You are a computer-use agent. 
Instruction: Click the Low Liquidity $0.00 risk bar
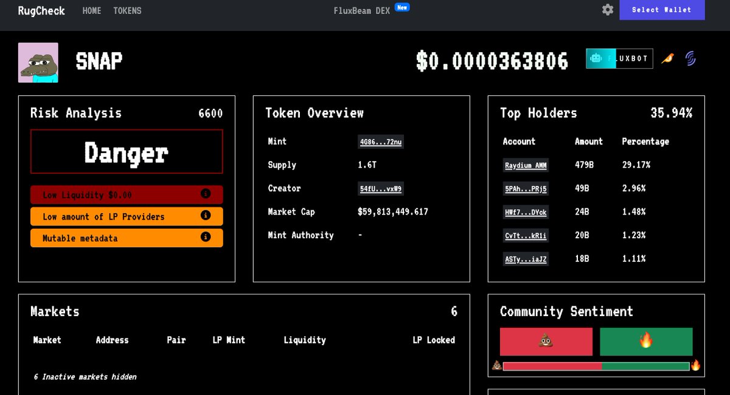coord(127,194)
